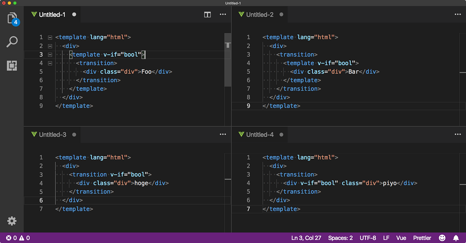Open more actions for Untitled-3
The image size is (466, 243).
click(223, 134)
